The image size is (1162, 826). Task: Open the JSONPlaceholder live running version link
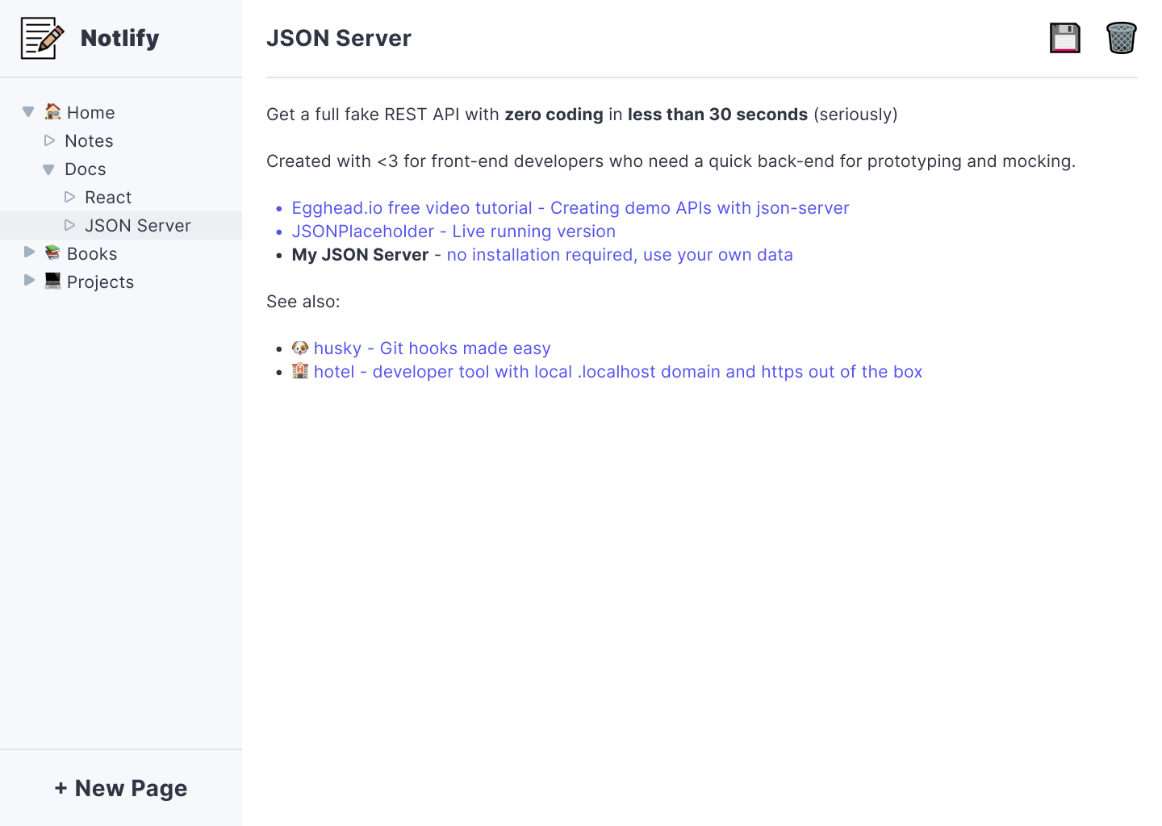tap(454, 231)
